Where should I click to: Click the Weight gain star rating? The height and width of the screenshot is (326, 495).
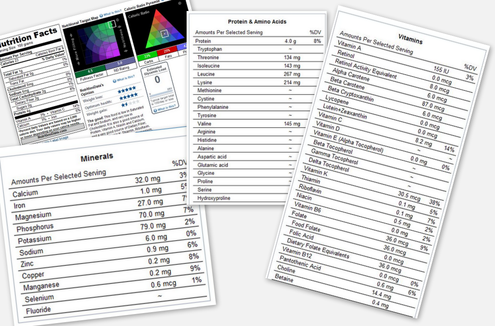tap(131, 103)
